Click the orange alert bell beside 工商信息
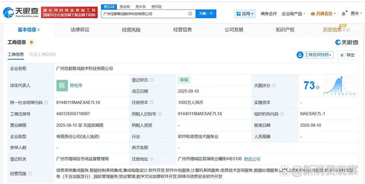This screenshot has height=184, width=365. [31, 42]
